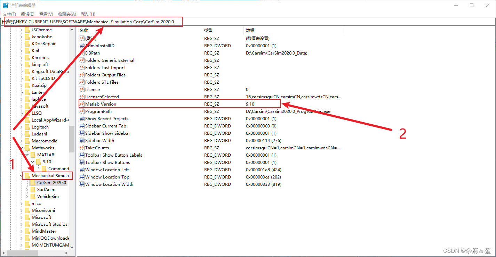Click DWORD icon of Sidebar Width

tap(82, 140)
